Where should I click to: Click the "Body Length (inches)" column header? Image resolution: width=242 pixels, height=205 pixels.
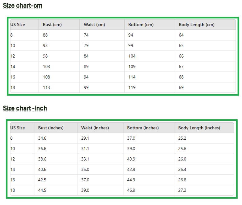click(x=199, y=128)
